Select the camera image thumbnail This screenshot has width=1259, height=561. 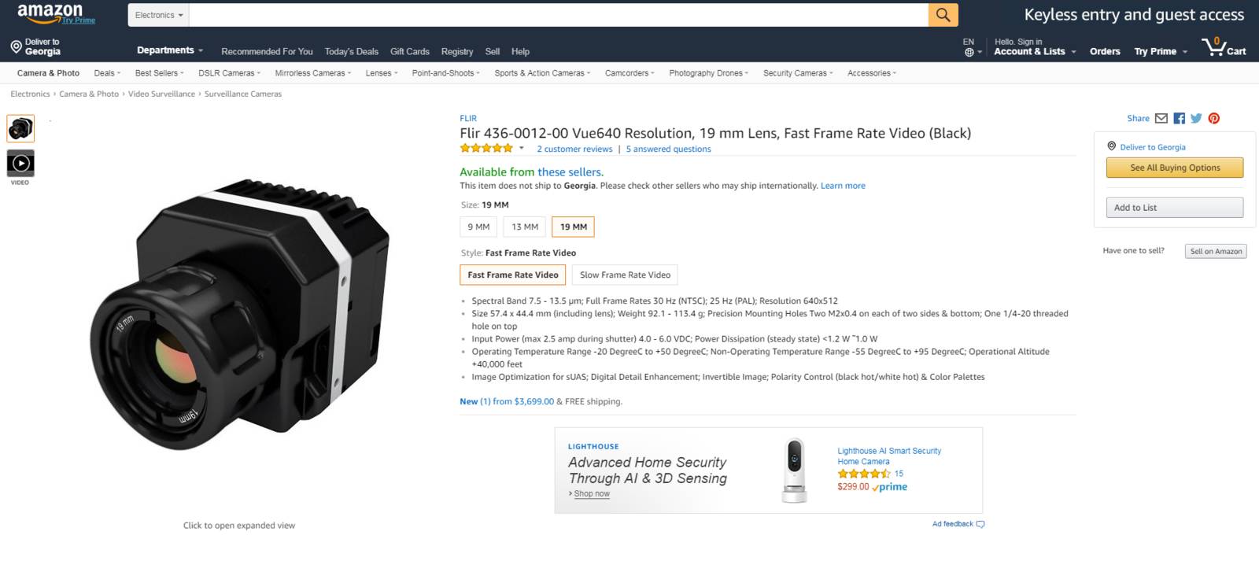coord(20,128)
